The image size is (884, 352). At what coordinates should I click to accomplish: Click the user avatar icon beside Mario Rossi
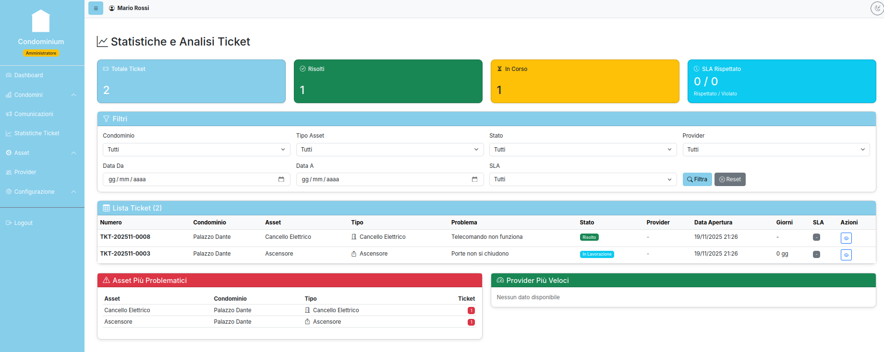coord(112,8)
